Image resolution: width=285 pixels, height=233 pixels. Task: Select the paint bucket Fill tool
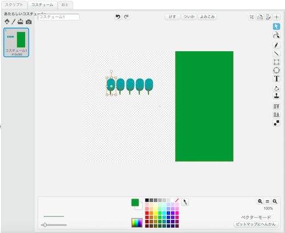(276, 88)
